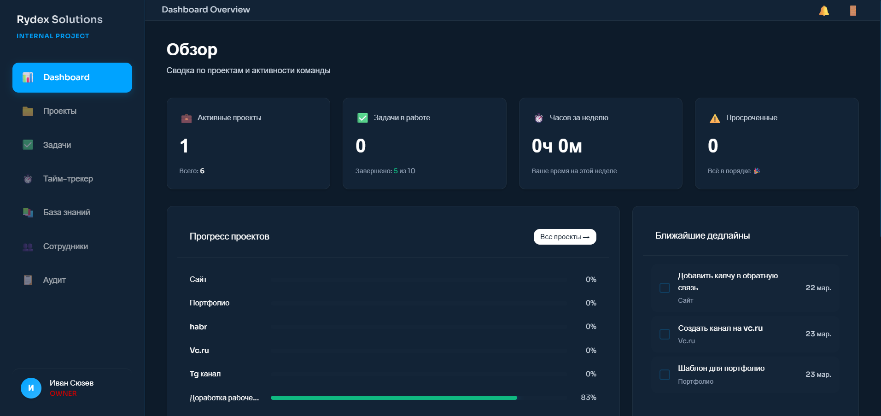This screenshot has height=416, width=881.
Task: Click the document icon next to Аудит
Action: (x=28, y=280)
